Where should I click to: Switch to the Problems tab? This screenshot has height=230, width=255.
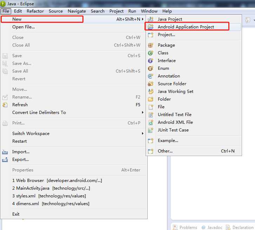point(185,227)
